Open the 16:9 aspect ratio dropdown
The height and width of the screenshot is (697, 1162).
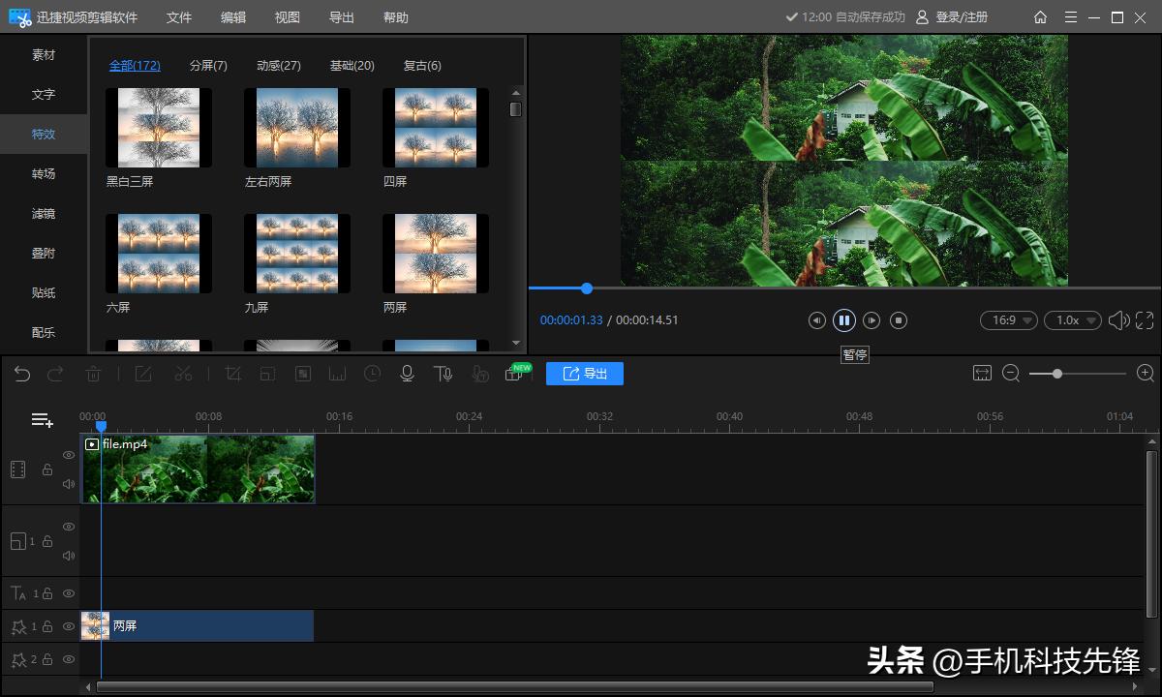click(1009, 320)
